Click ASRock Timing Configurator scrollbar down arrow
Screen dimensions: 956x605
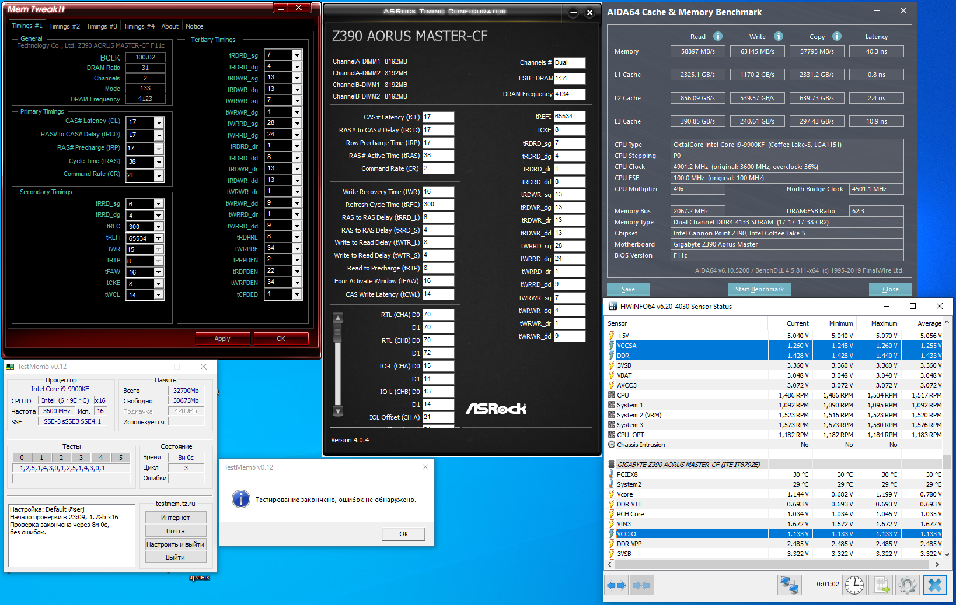coord(338,411)
